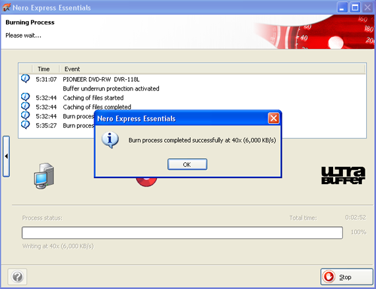Click the red disc icon
The image size is (376, 289).
tap(146, 182)
